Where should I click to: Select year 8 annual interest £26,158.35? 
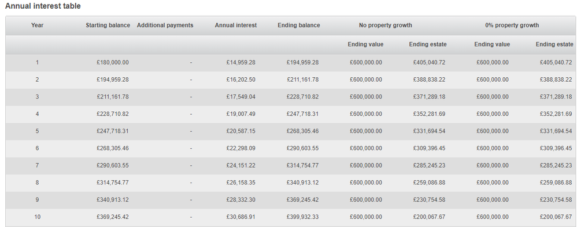click(241, 182)
